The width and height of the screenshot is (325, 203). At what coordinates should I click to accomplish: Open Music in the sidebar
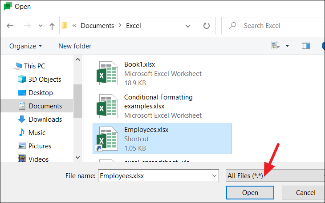(32, 132)
